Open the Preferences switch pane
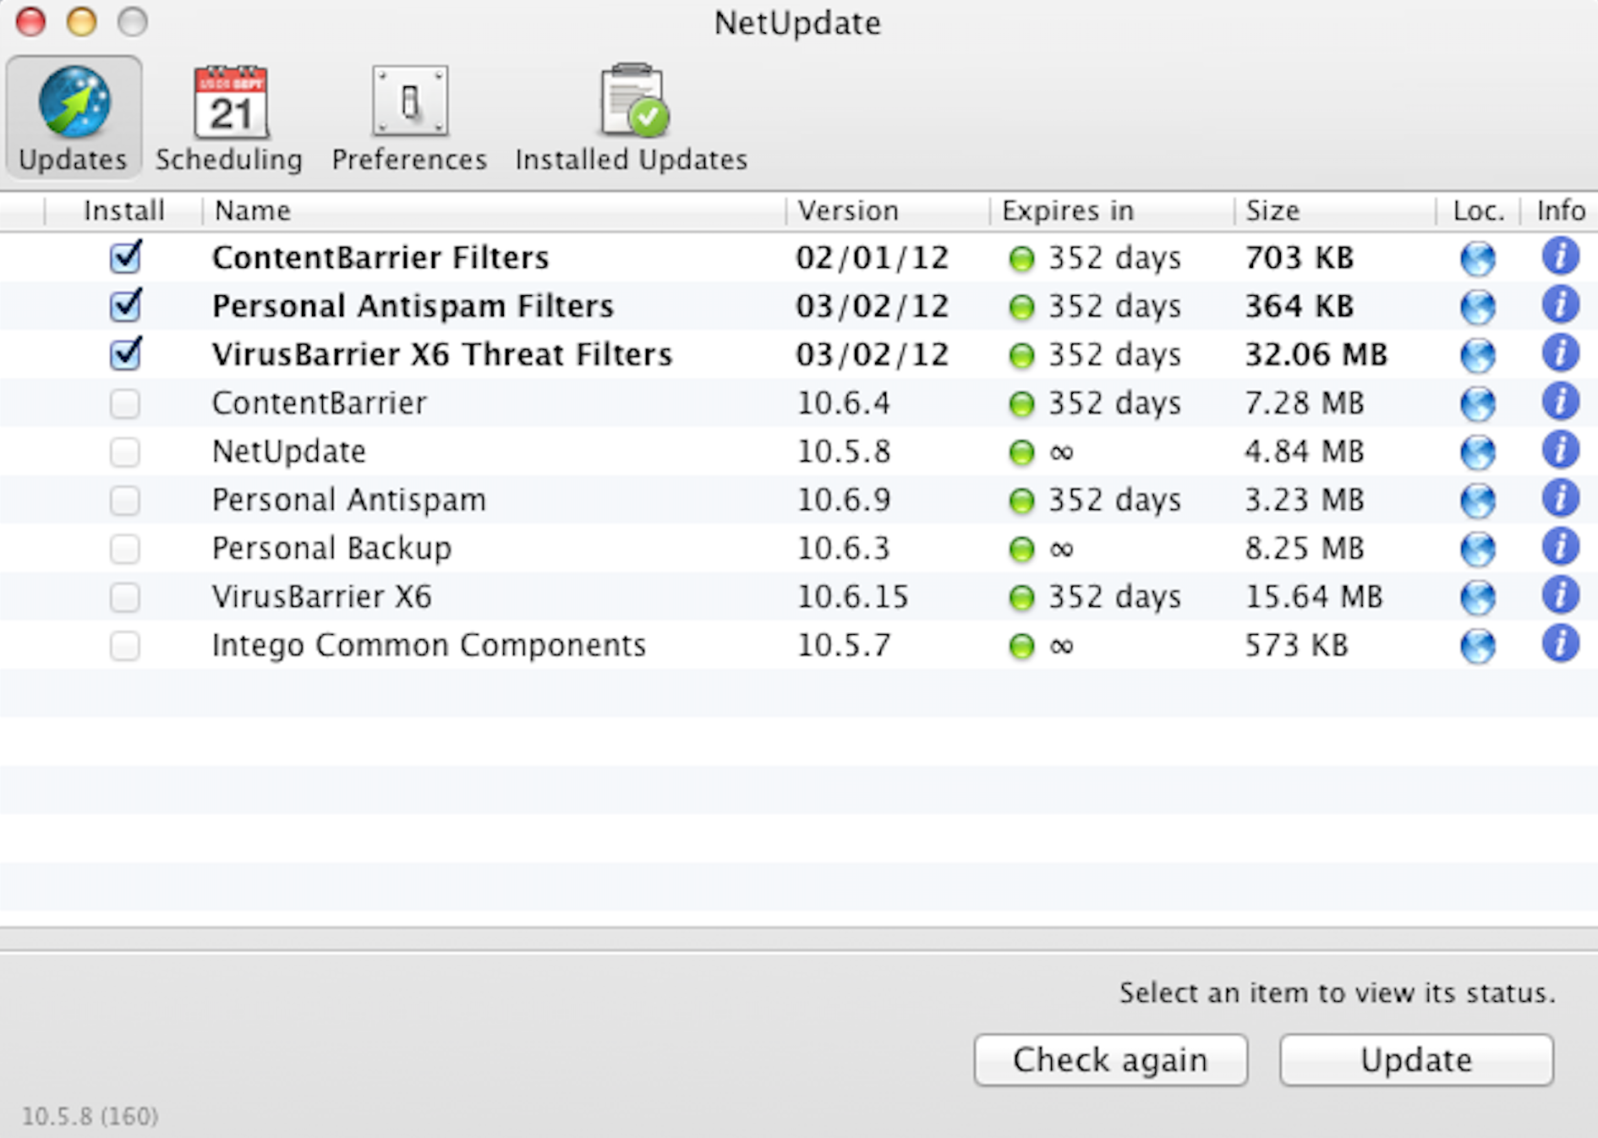This screenshot has height=1138, width=1598. (x=409, y=118)
